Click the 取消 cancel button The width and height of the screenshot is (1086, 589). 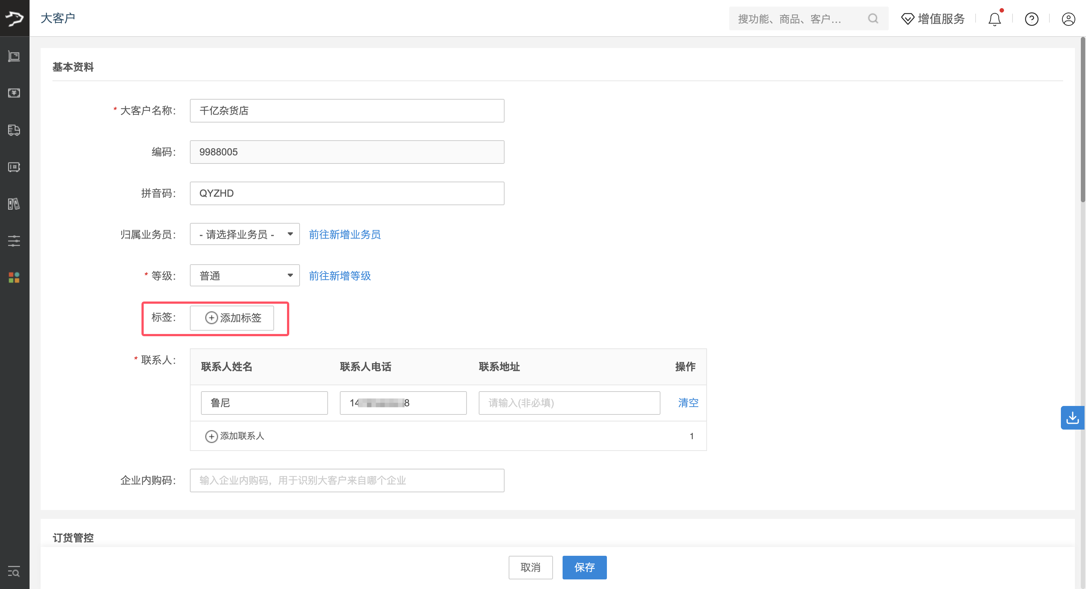tap(530, 568)
